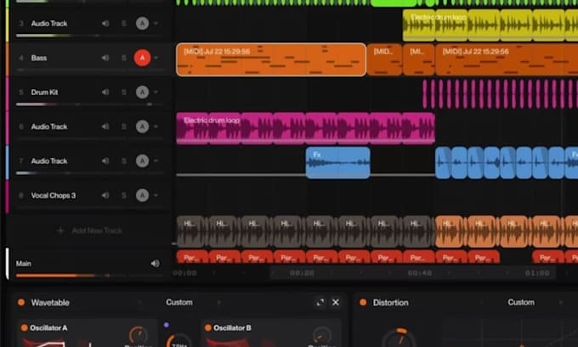Click Add New Track
The image size is (578, 347).
[x=89, y=231]
